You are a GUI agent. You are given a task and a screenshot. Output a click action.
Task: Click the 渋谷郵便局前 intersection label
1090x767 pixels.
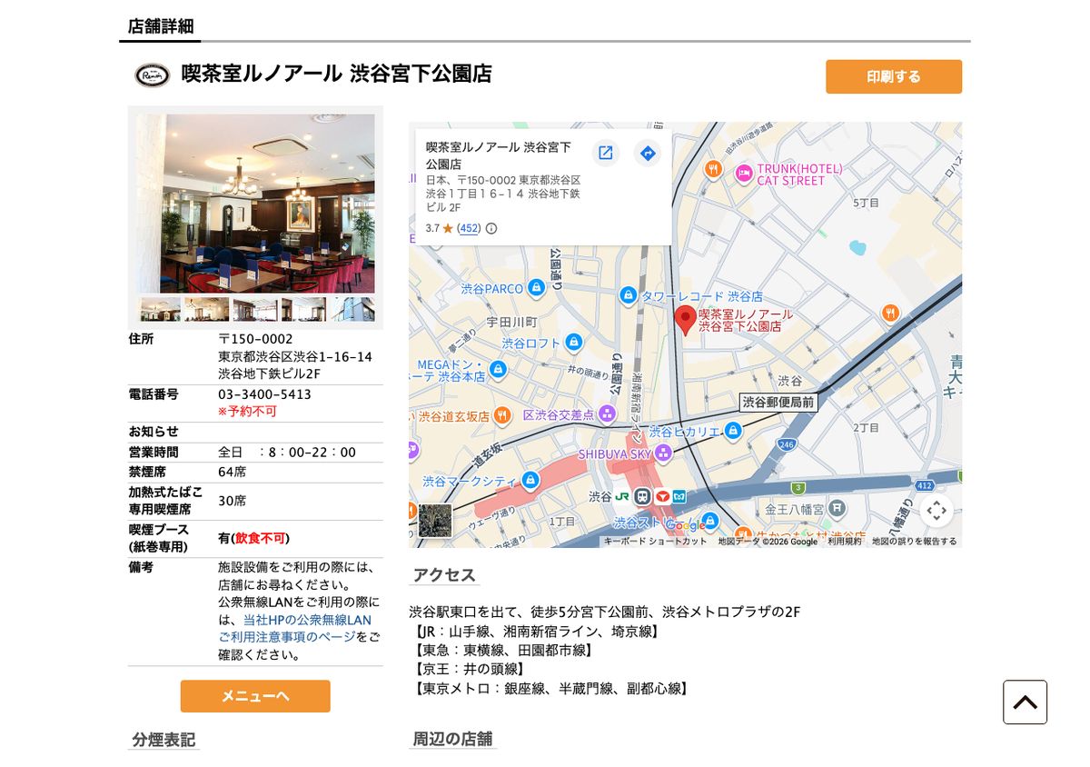point(778,402)
